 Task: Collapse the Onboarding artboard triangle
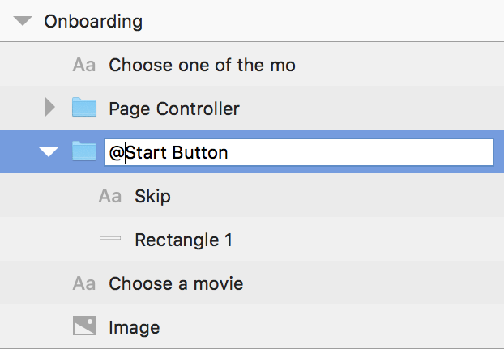(23, 21)
